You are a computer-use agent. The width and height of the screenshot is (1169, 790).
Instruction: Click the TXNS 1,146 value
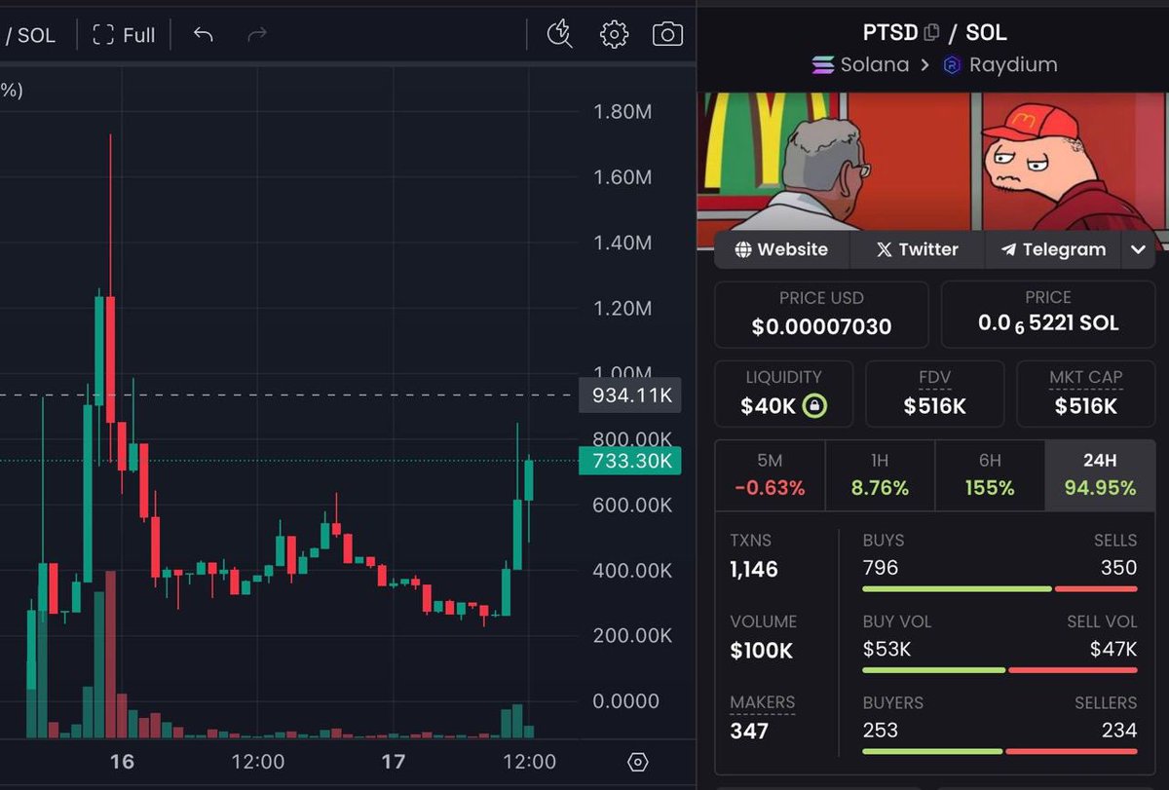coord(754,569)
